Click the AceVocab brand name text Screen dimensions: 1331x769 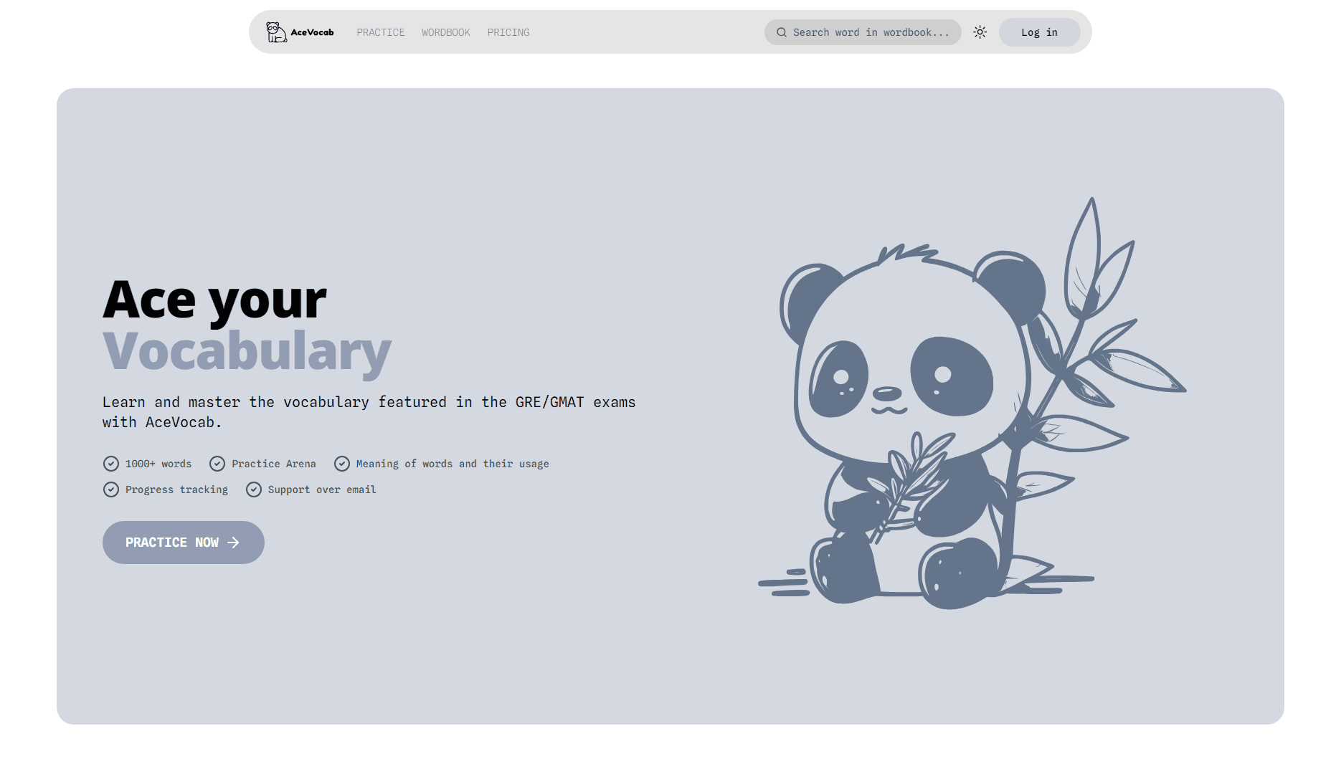(x=312, y=32)
